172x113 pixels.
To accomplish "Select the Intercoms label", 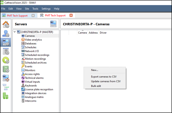I will point(30,101).
